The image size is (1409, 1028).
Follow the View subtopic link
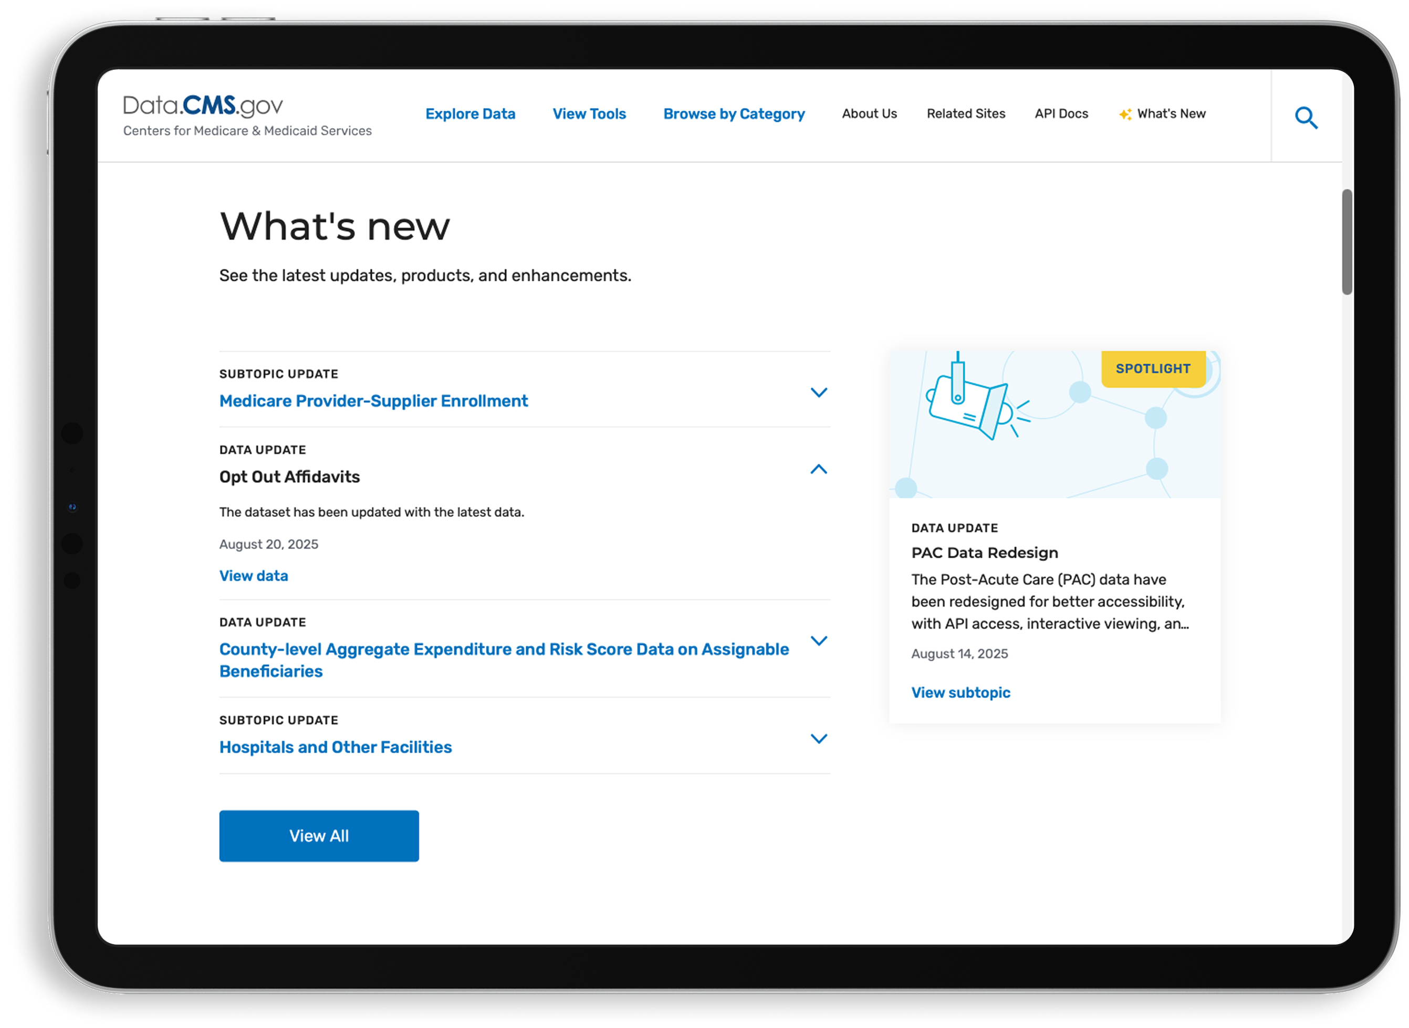click(x=960, y=692)
